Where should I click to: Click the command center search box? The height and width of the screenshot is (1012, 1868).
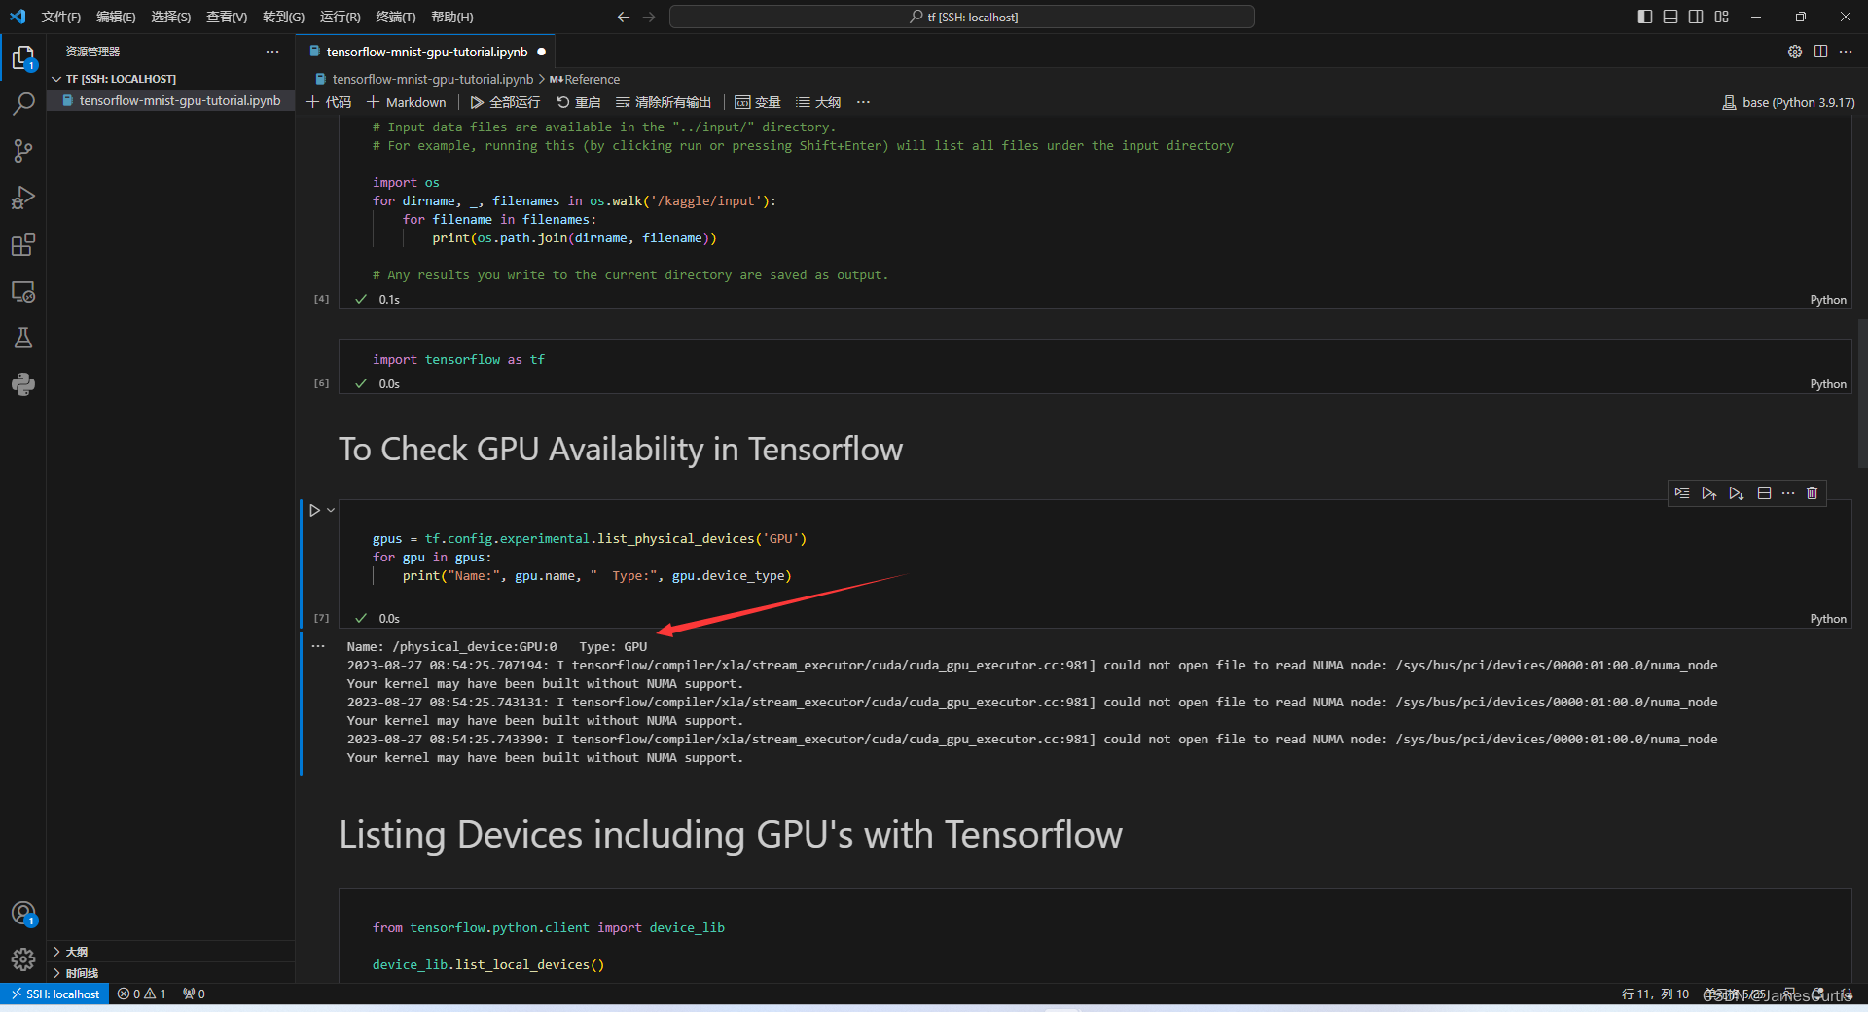(962, 17)
